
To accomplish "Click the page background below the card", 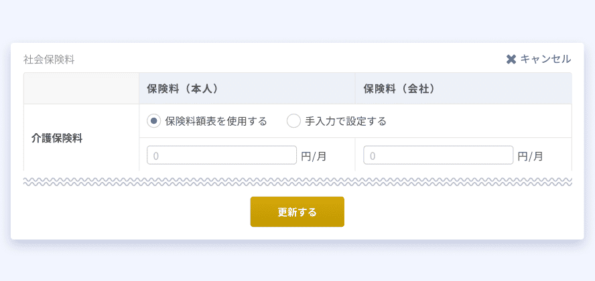I will pos(297,263).
